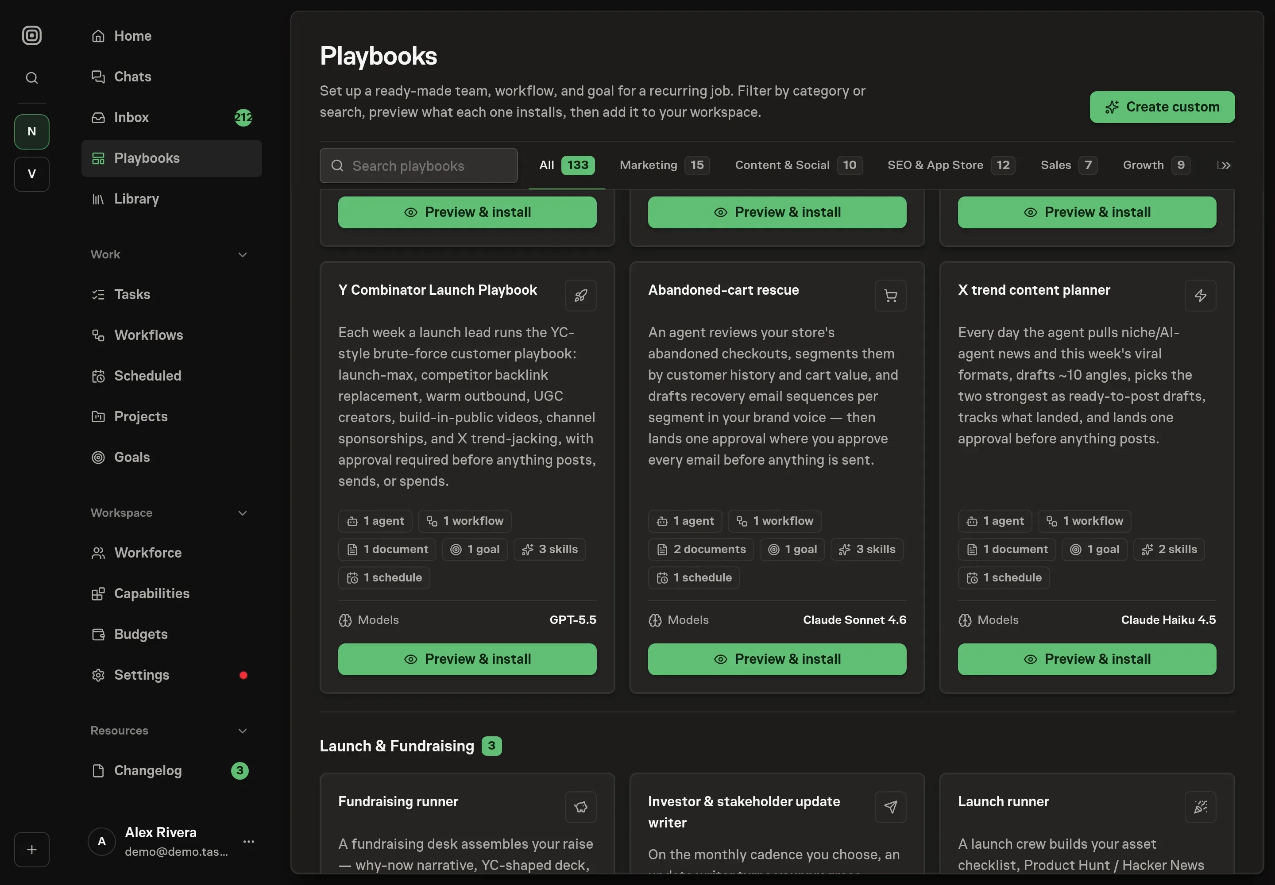Switch to the V workspace
1275x885 pixels.
click(x=31, y=174)
